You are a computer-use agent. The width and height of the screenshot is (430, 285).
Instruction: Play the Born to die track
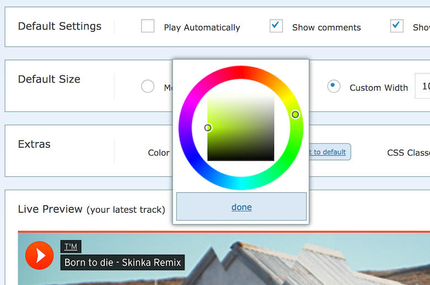coord(40,255)
